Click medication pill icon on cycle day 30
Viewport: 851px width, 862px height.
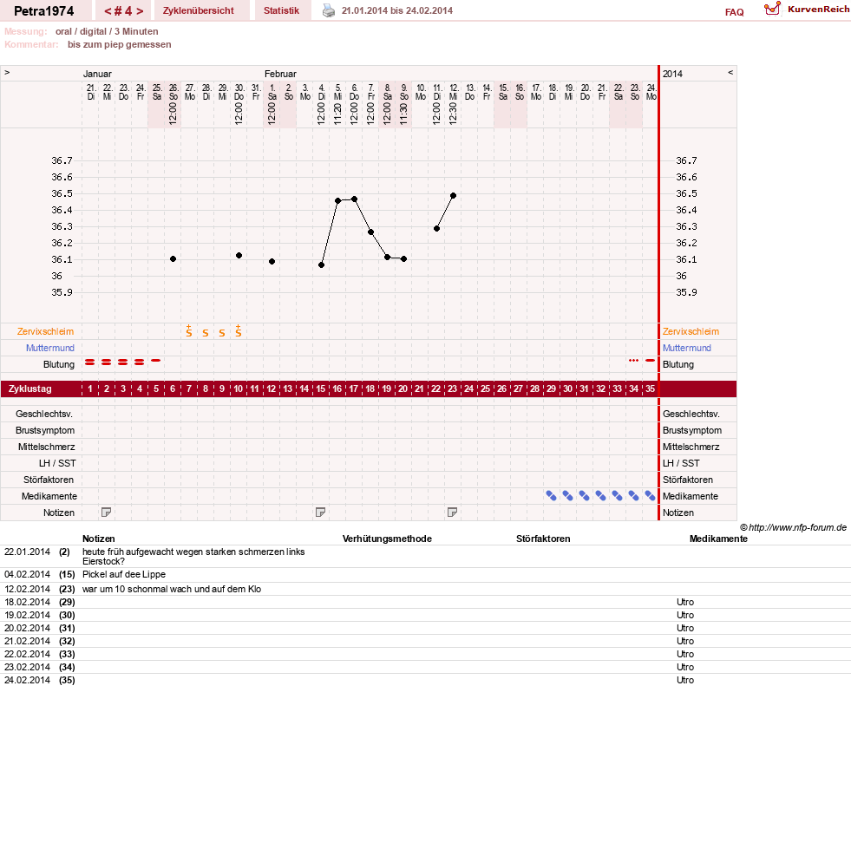pos(567,496)
